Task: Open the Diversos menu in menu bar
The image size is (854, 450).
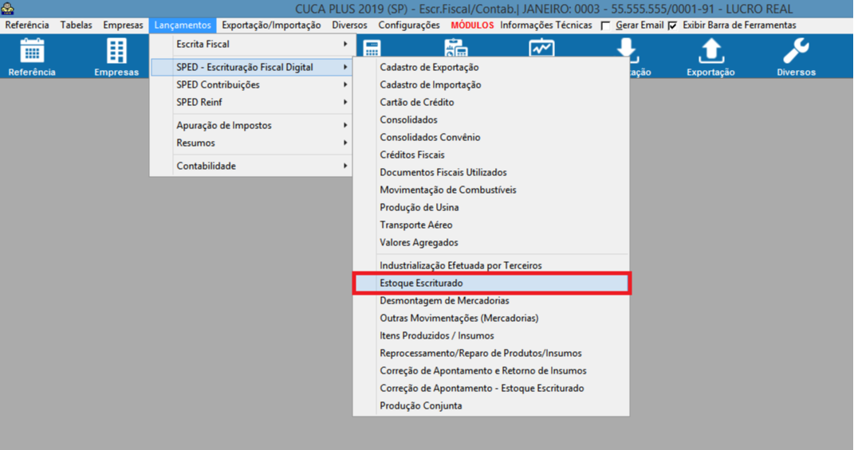Action: click(x=350, y=25)
